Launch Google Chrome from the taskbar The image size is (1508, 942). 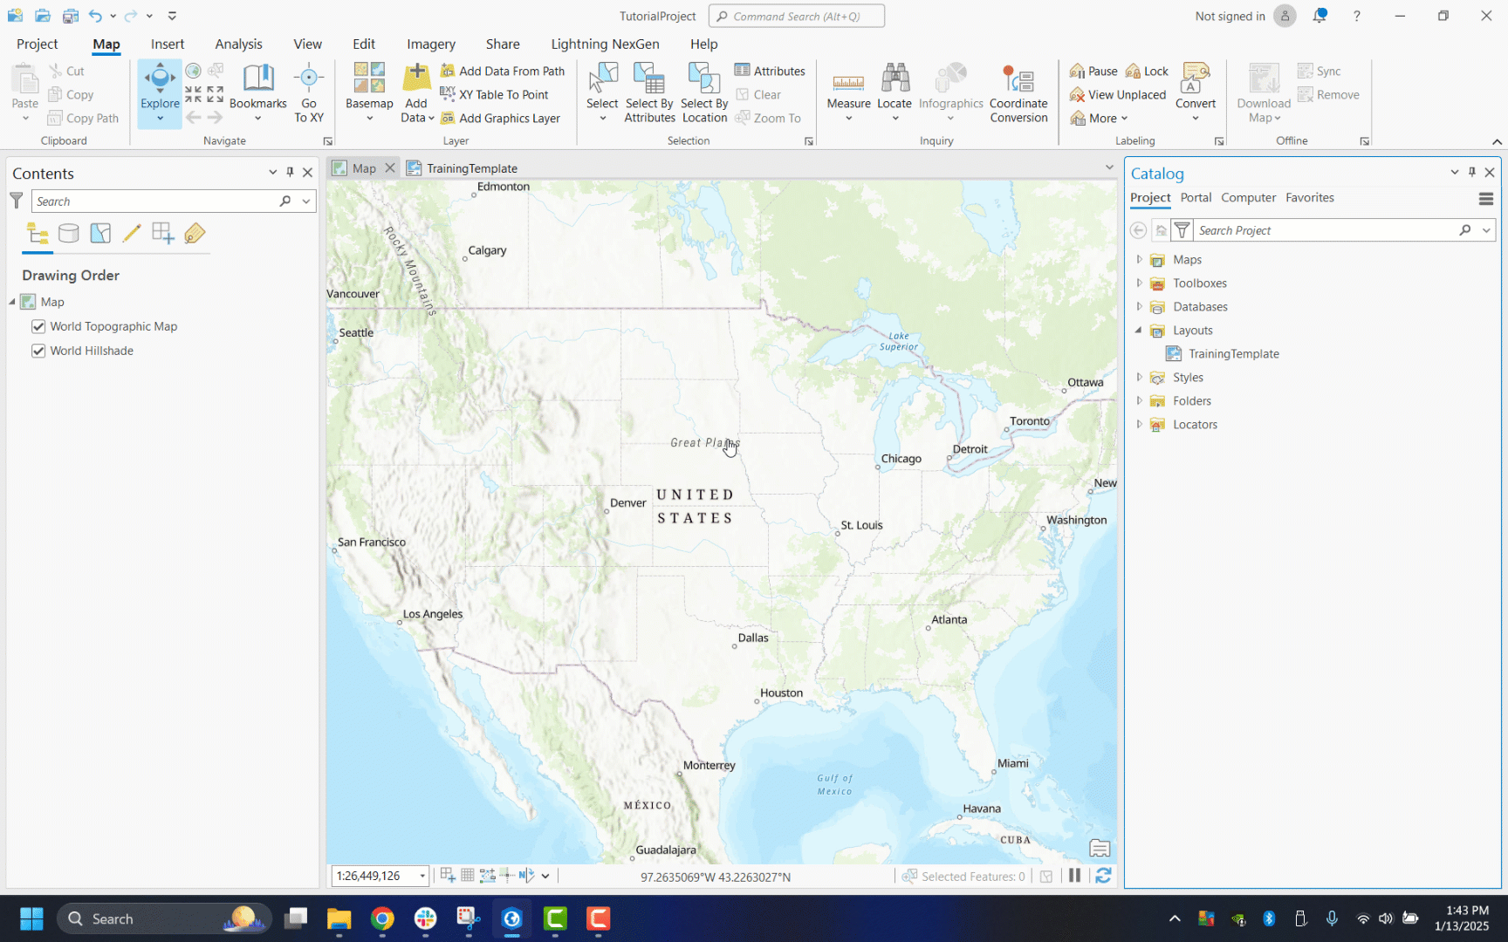[x=381, y=918]
